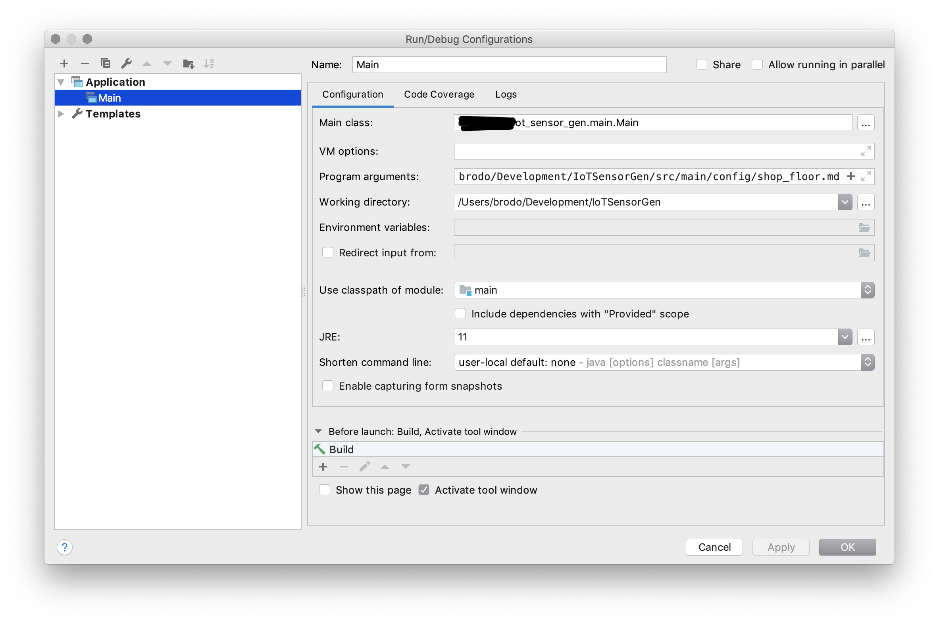Click into the Name input field
939x623 pixels.
509,64
